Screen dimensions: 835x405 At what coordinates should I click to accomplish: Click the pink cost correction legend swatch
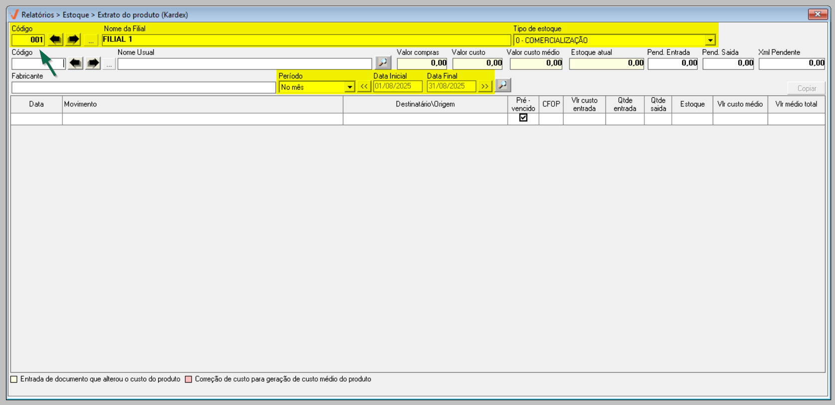tap(189, 380)
